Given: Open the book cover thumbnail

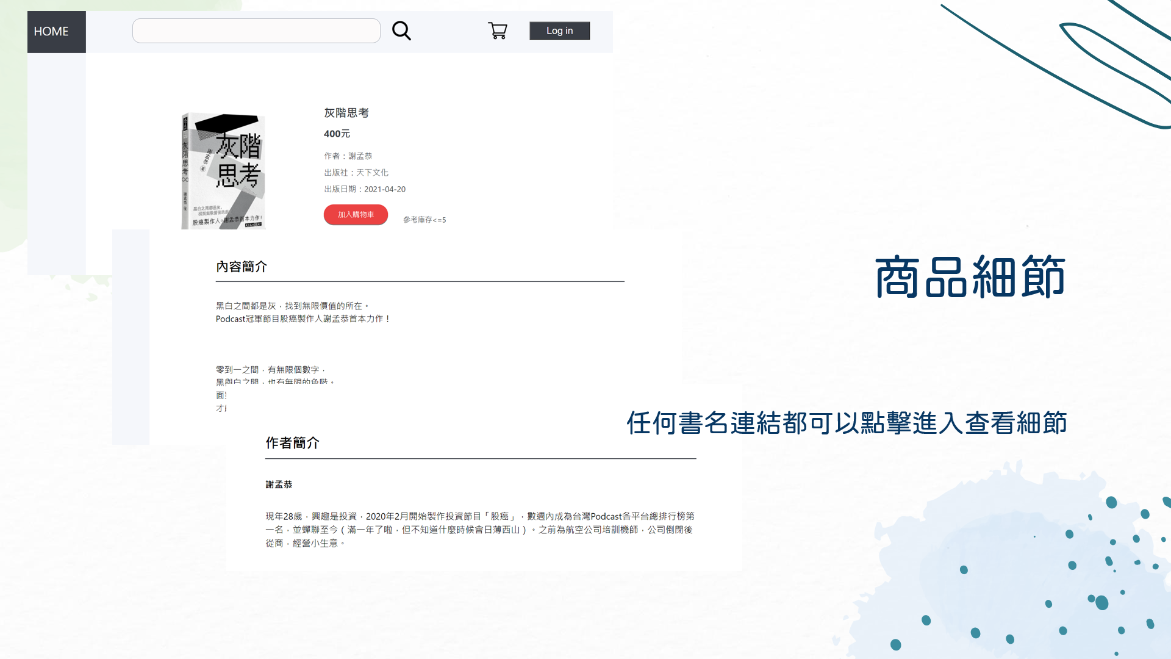Looking at the screenshot, I should pyautogui.click(x=223, y=170).
